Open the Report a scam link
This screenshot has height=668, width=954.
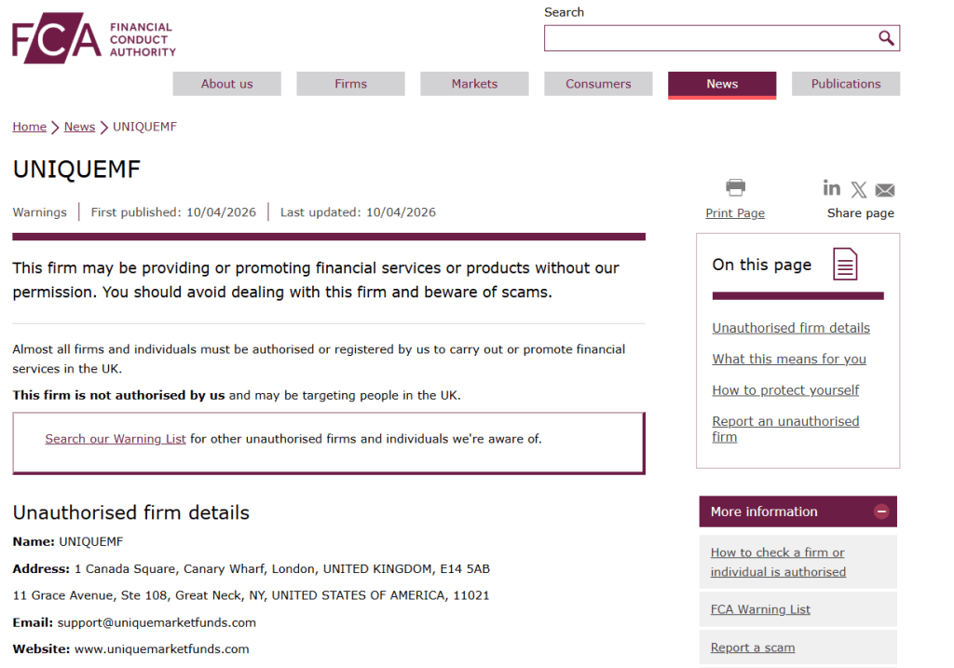tap(753, 648)
